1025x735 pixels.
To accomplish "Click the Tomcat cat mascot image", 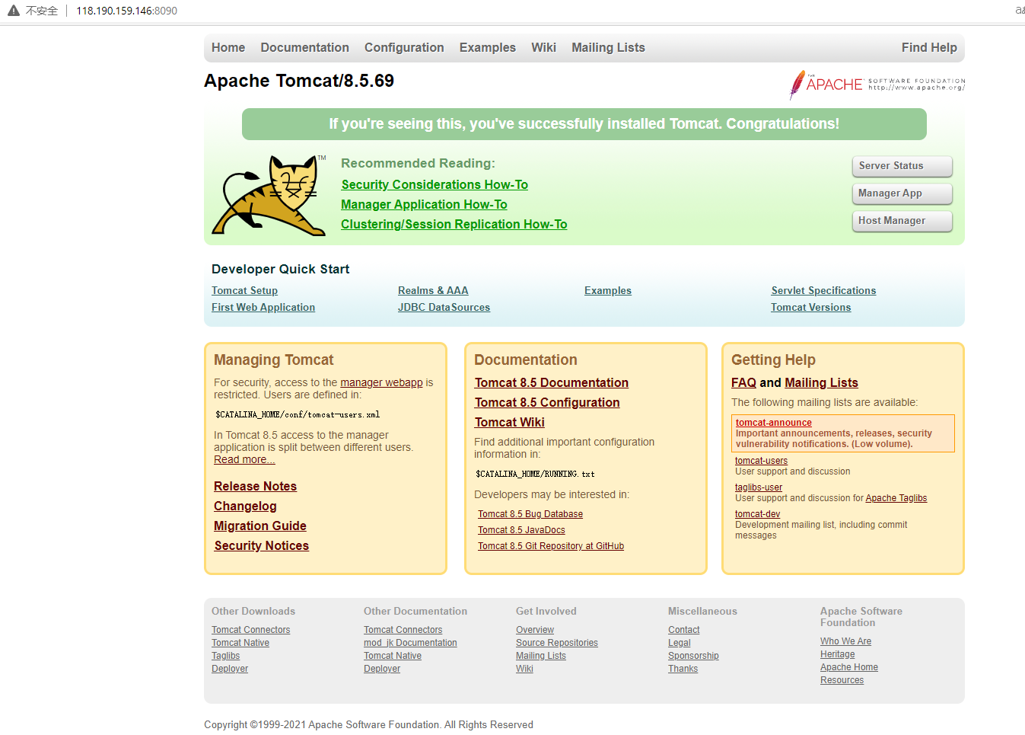I will (269, 195).
